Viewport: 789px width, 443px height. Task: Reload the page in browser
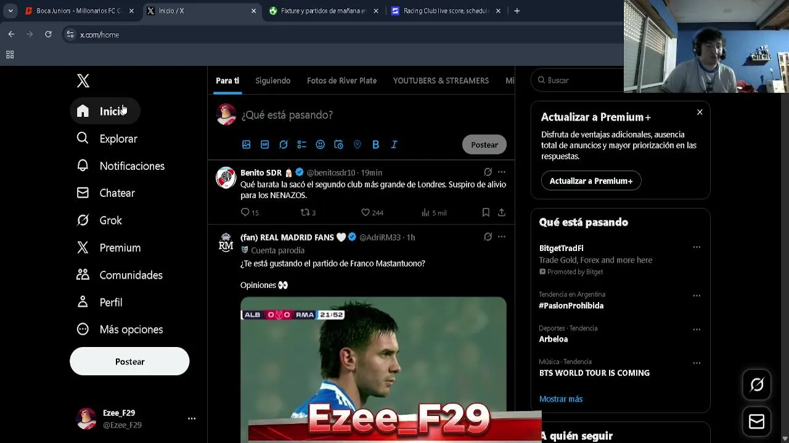(x=48, y=34)
